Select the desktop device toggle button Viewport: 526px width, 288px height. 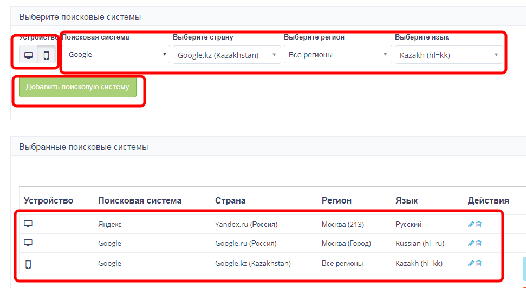click(29, 55)
